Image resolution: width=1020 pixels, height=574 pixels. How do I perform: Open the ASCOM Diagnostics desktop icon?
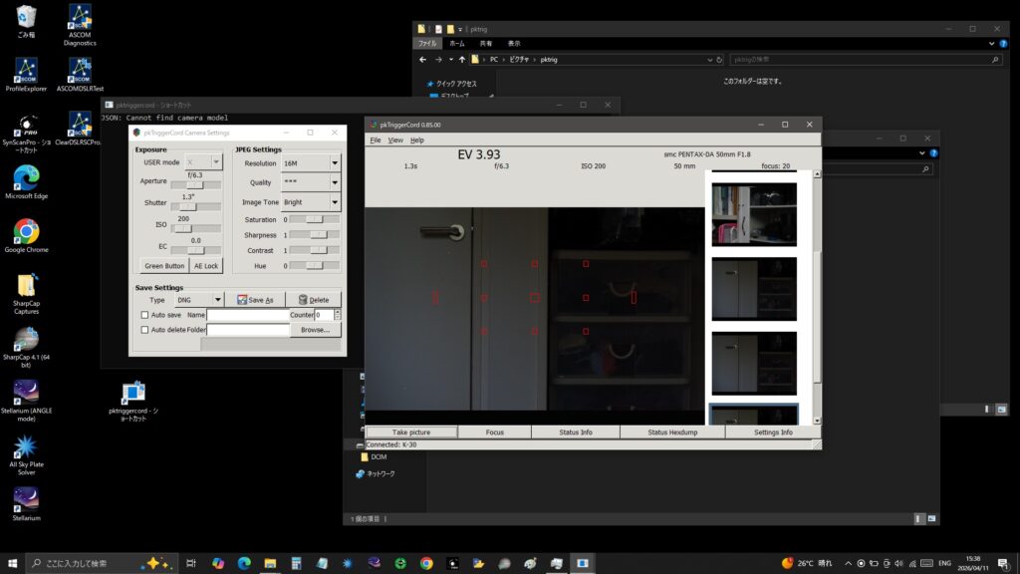80,18
